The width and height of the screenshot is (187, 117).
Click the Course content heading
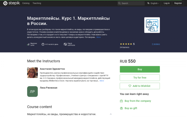click(40, 107)
